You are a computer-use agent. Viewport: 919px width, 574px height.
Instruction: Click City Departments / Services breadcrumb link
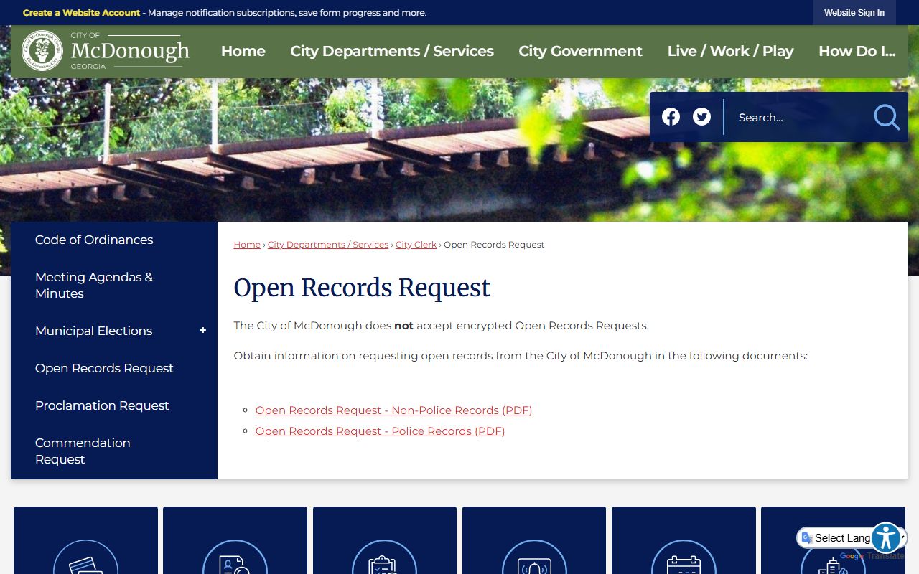(x=328, y=245)
